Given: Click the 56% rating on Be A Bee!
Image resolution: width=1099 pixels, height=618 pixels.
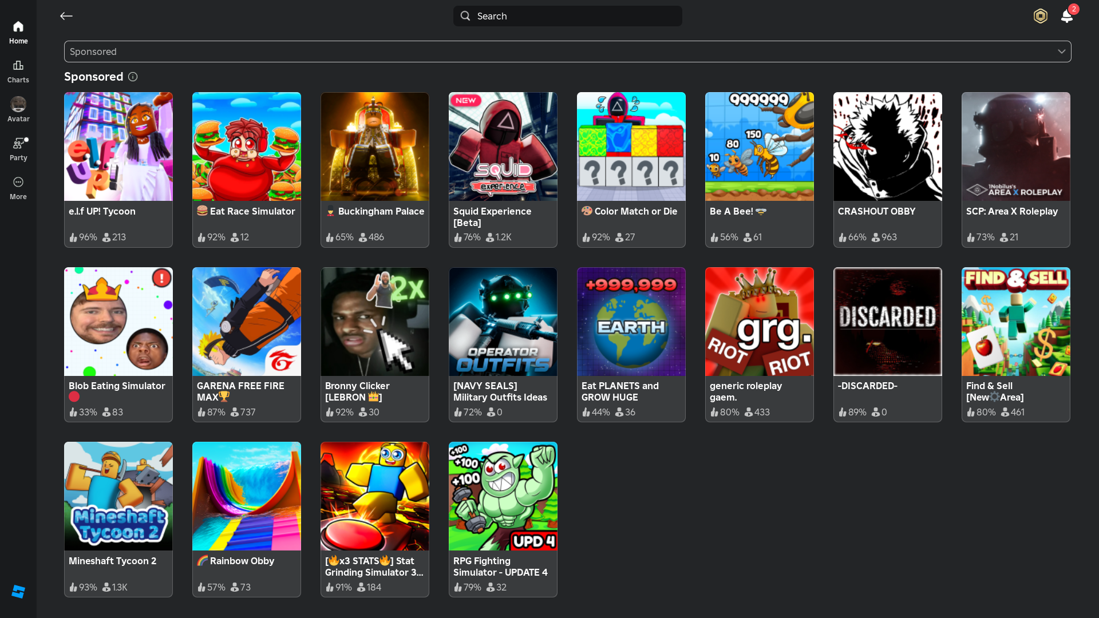Looking at the screenshot, I should point(724,237).
